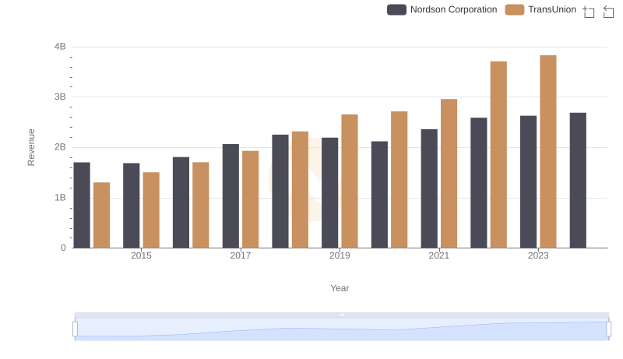Select Nordson bar for 2022
Screen dimensions: 623x359
point(478,183)
